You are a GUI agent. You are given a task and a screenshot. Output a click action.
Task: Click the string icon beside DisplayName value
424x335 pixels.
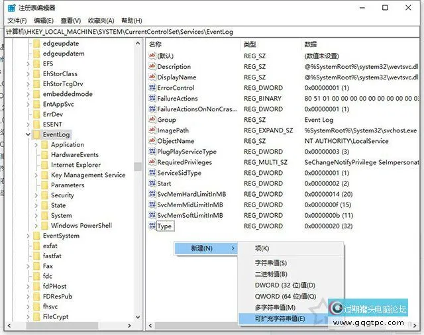[152, 77]
